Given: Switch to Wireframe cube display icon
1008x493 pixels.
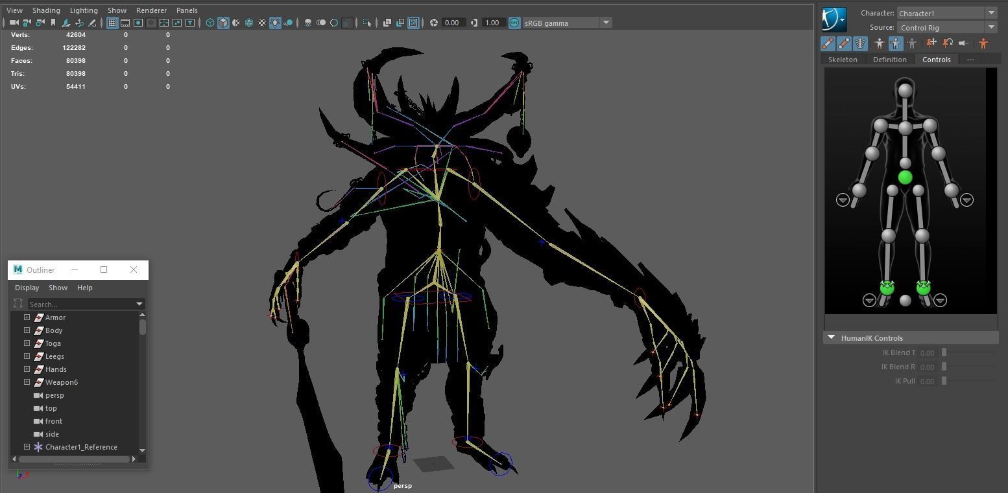Looking at the screenshot, I should click(210, 23).
